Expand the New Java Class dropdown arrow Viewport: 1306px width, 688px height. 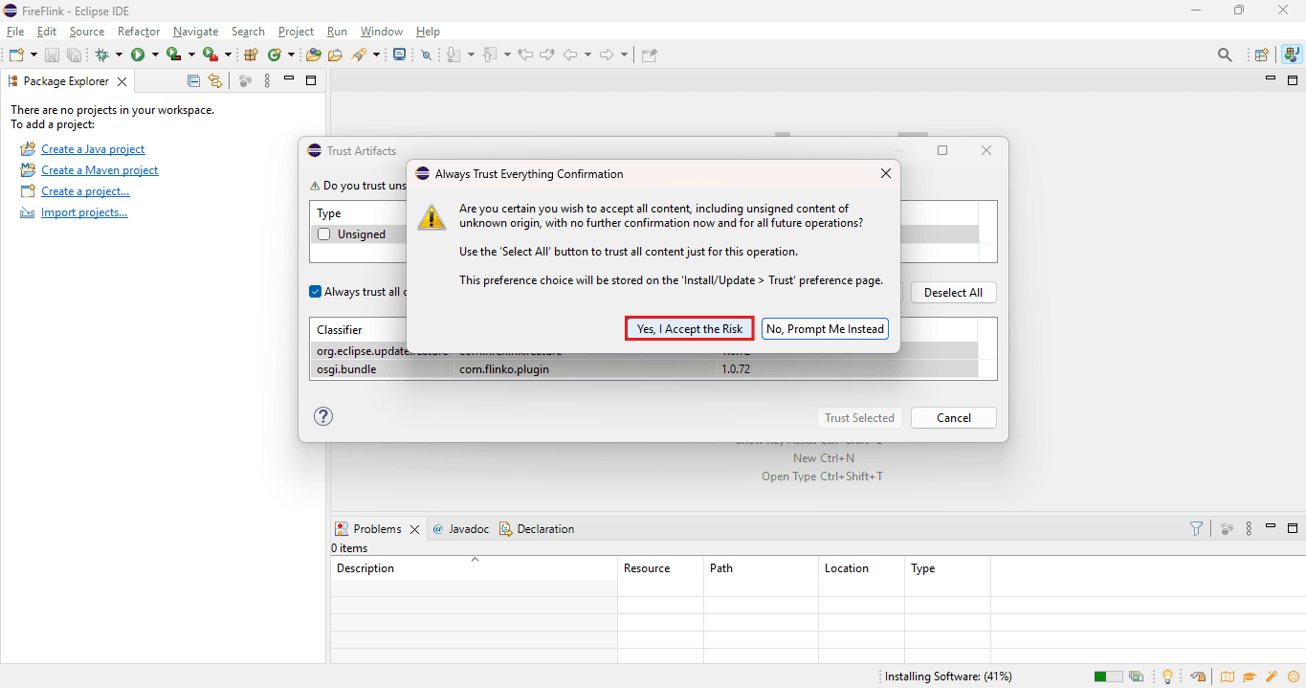click(x=290, y=55)
